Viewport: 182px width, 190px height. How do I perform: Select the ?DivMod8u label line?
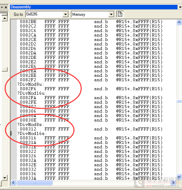click(x=31, y=84)
